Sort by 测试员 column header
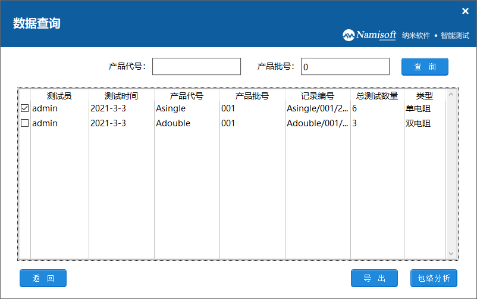 [x=59, y=96]
